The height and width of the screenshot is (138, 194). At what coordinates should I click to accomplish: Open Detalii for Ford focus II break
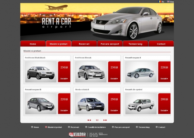(x=114, y=79)
